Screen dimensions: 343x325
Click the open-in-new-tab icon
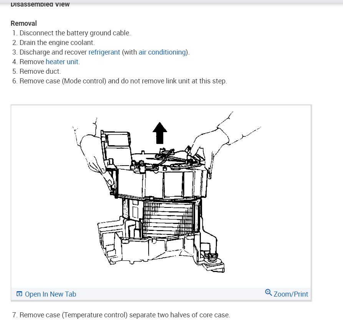pos(19,294)
